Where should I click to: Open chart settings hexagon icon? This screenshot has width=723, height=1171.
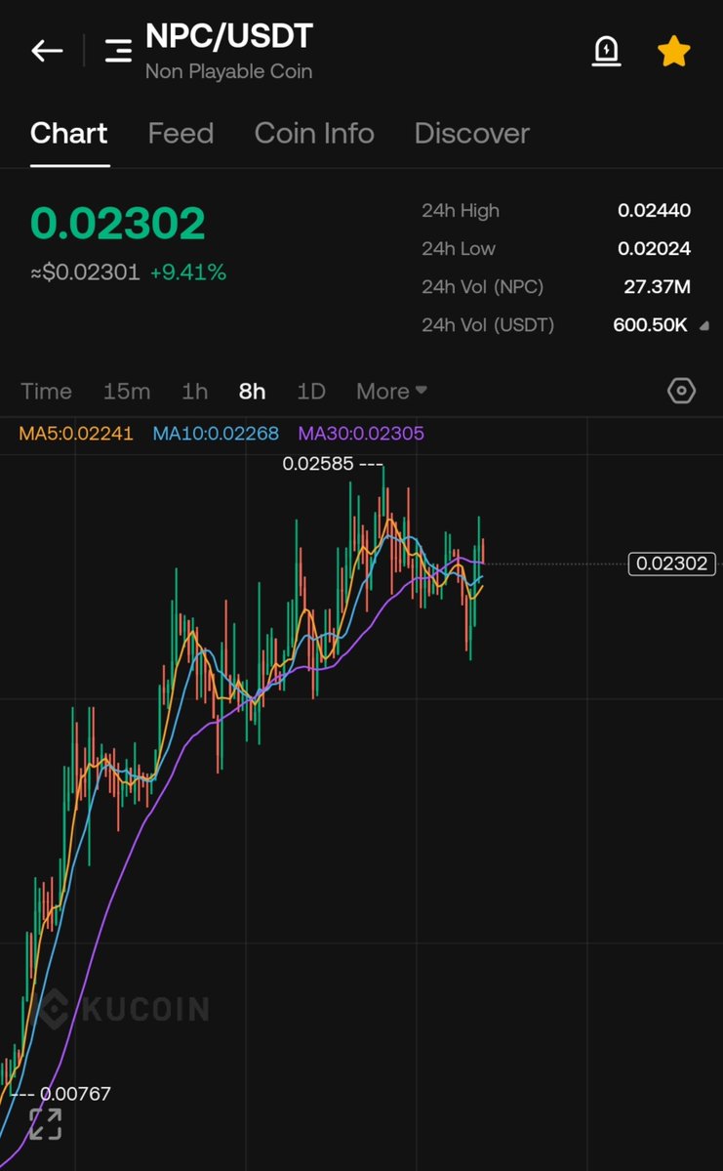point(681,391)
